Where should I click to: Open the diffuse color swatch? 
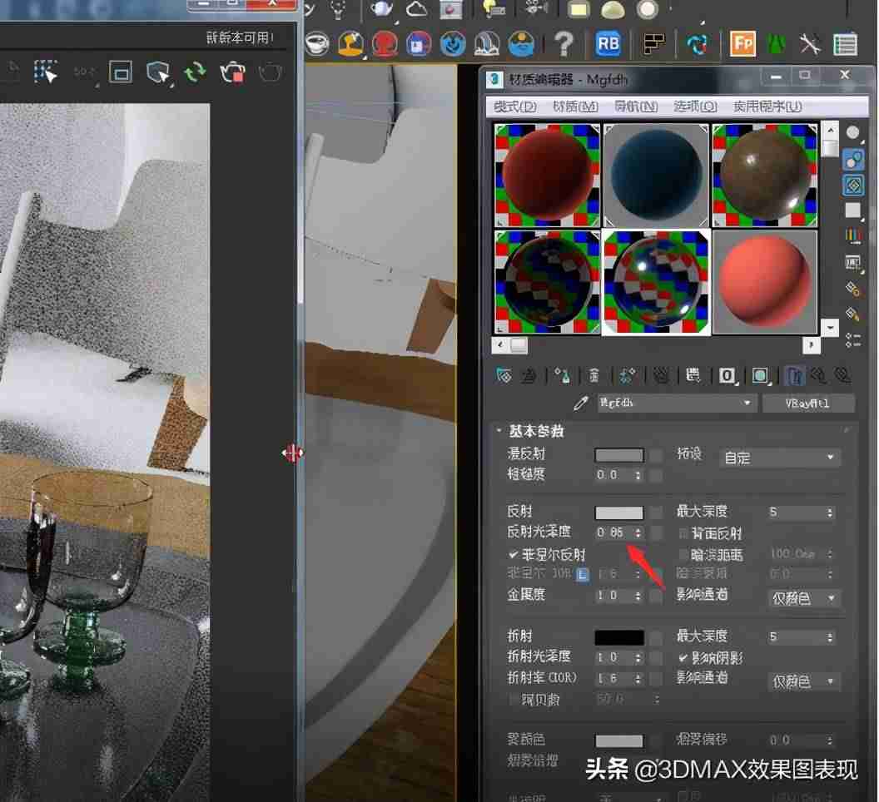pos(619,454)
